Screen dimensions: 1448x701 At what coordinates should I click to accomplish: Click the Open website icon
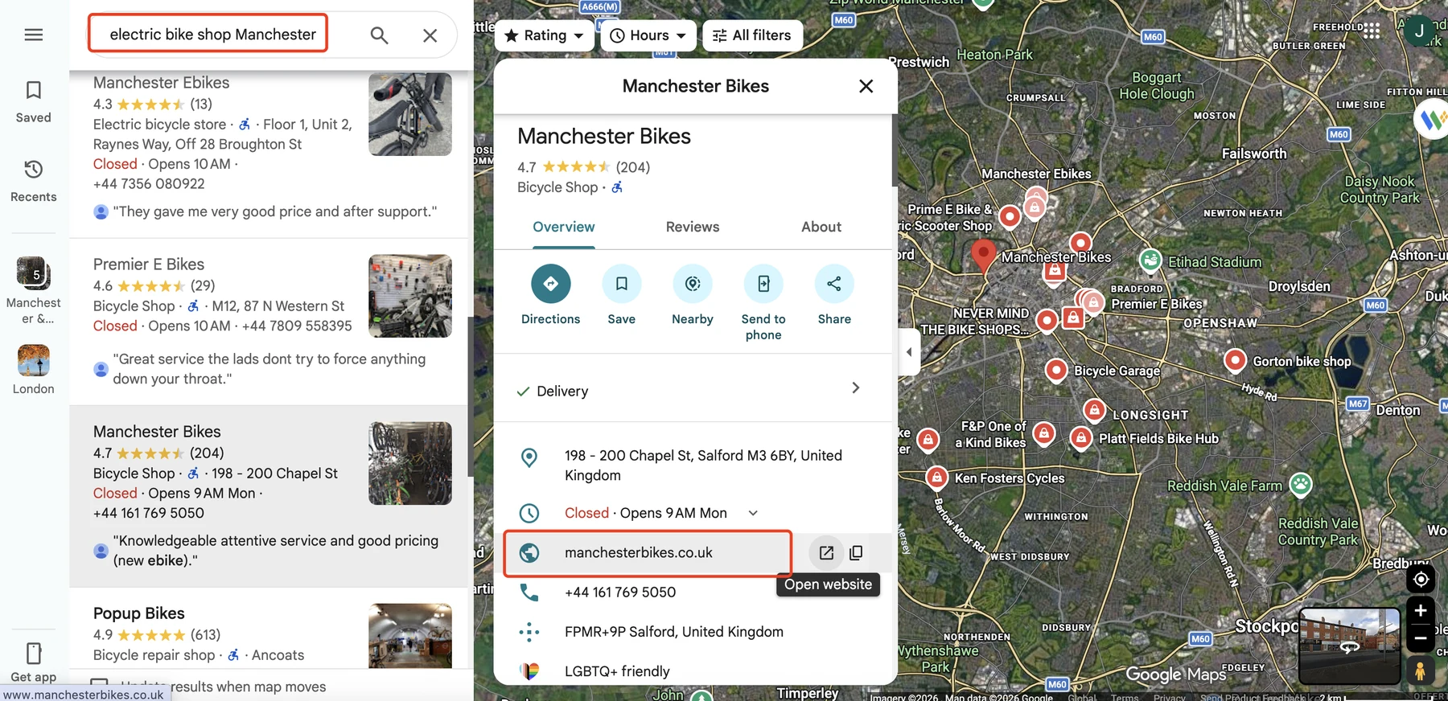click(826, 553)
